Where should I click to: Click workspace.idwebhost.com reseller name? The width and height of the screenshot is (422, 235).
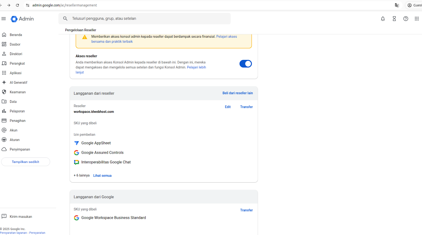click(x=94, y=112)
